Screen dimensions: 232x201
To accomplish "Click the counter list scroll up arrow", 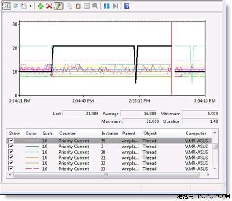I will [215, 133].
